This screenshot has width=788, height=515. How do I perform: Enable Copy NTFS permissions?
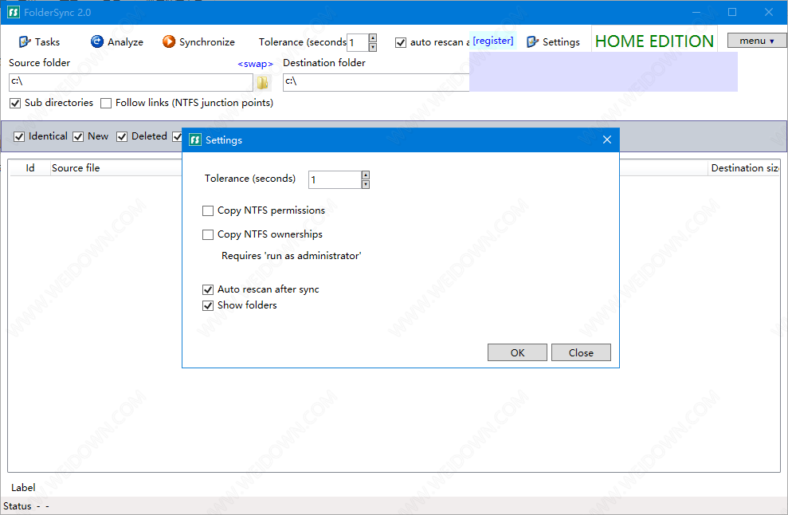[207, 210]
